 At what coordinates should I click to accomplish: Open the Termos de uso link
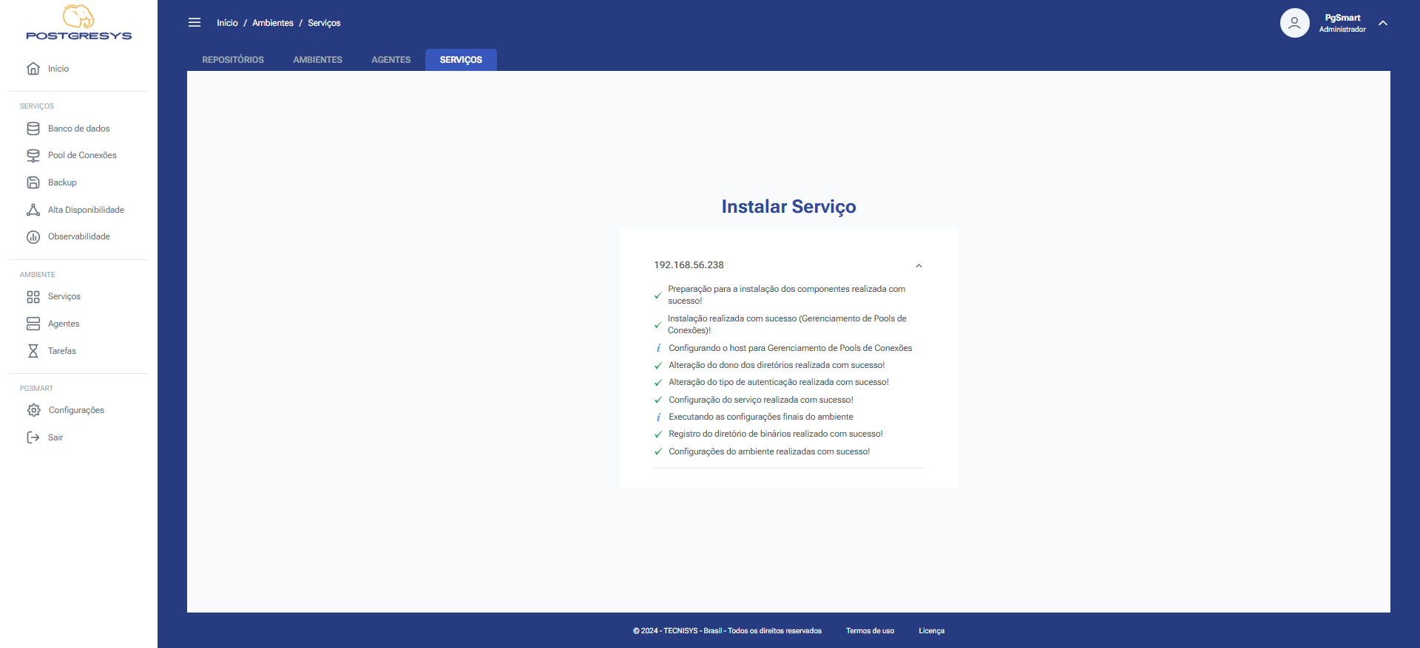[x=870, y=631]
